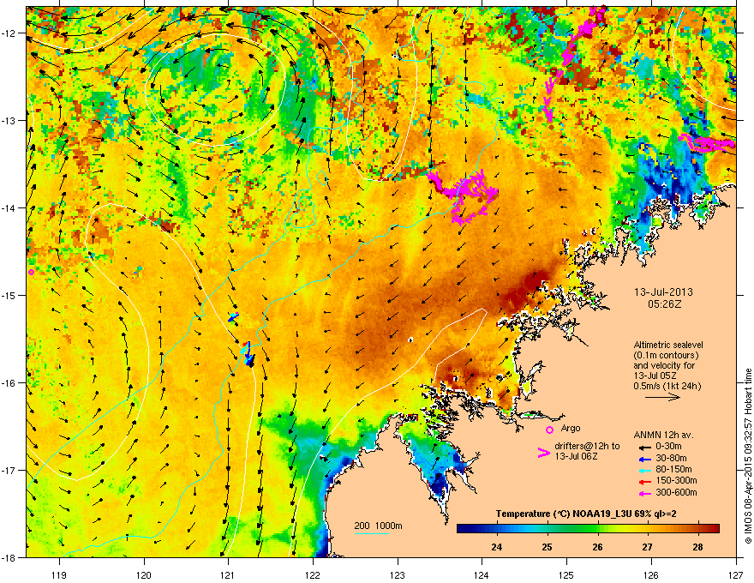Image resolution: width=754 pixels, height=583 pixels.
Task: Click the latitude axis label '-12'
Action: (x=9, y=33)
